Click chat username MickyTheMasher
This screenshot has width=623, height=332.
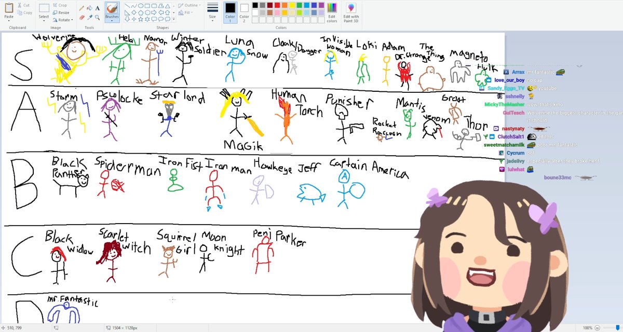point(505,104)
